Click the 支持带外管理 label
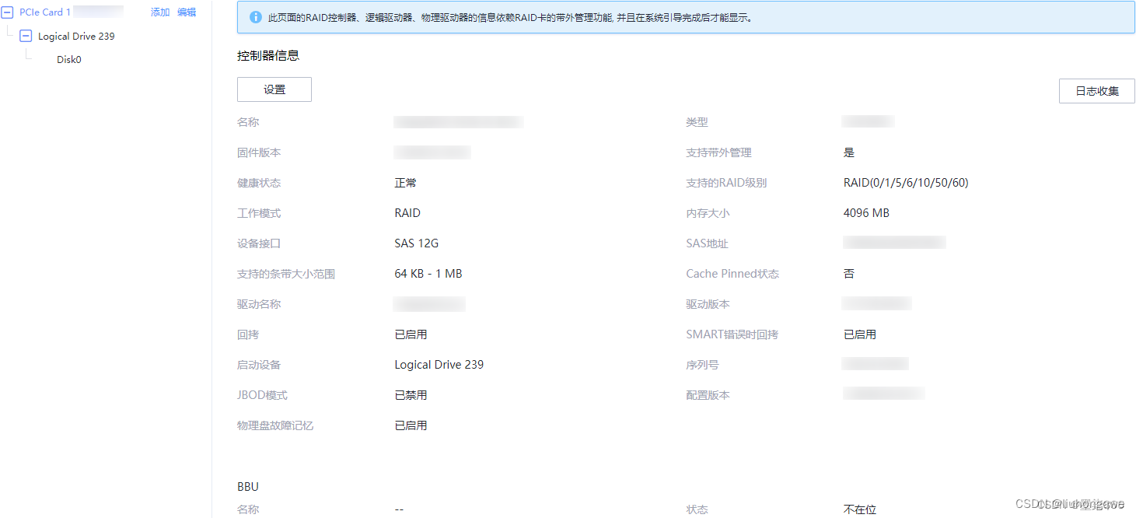This screenshot has width=1136, height=518. click(718, 152)
